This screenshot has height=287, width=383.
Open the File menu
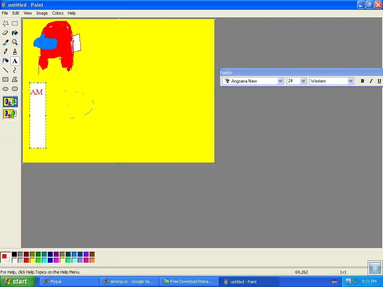coord(5,13)
